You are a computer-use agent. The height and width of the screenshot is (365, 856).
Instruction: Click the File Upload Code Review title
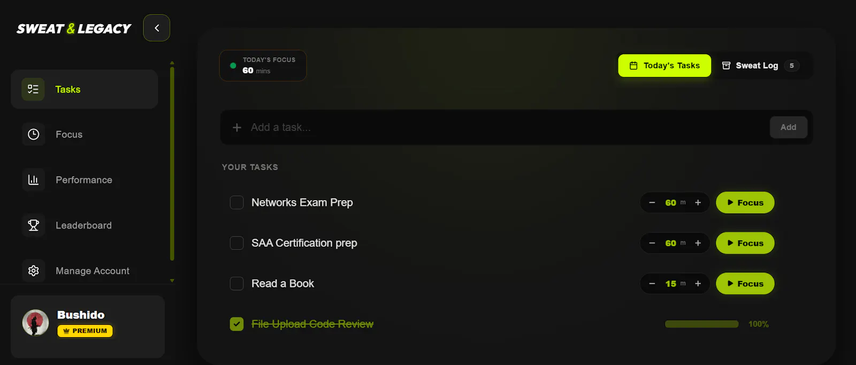pos(312,324)
